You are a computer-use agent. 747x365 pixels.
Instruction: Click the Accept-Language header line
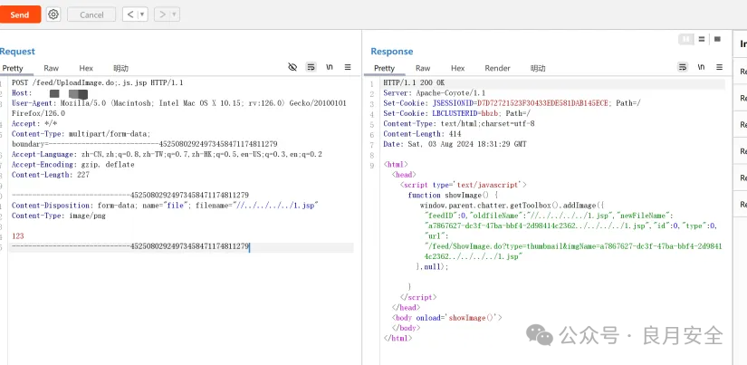pyautogui.click(x=167, y=154)
